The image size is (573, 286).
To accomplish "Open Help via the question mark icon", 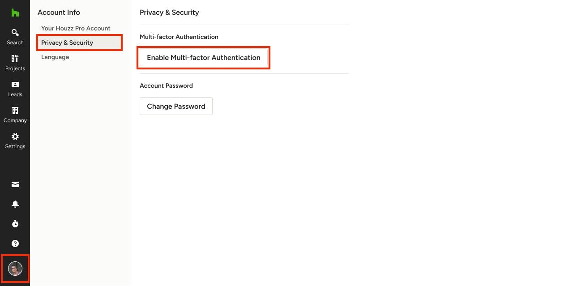I will click(15, 243).
